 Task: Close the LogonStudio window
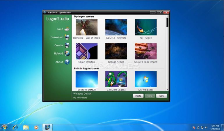(x=166, y=13)
